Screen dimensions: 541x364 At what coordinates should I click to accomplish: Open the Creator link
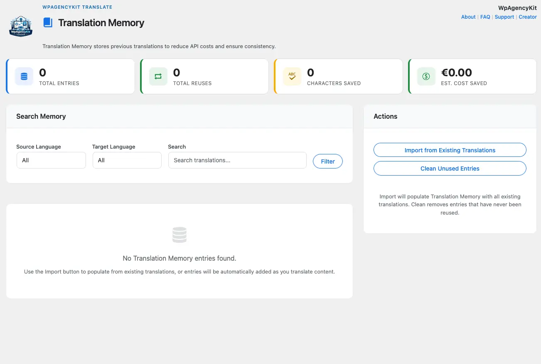528,17
